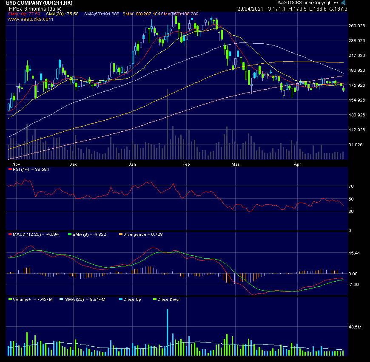The height and width of the screenshot is (362, 370).
Task: Click the low price L:166.6
Action: click(x=318, y=9)
